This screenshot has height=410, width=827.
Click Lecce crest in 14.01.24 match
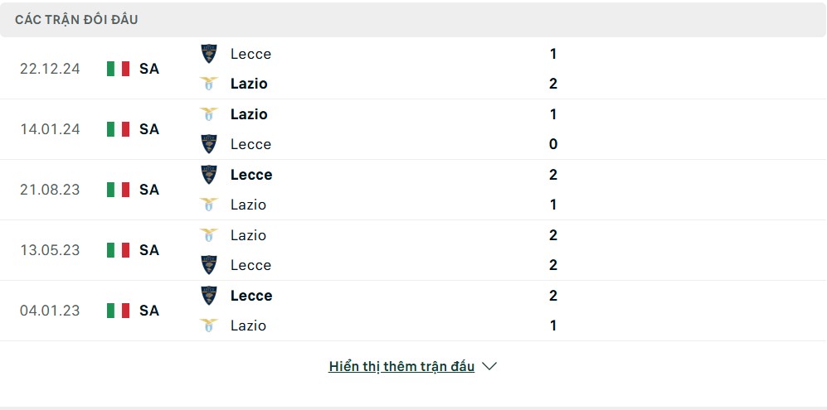209,144
